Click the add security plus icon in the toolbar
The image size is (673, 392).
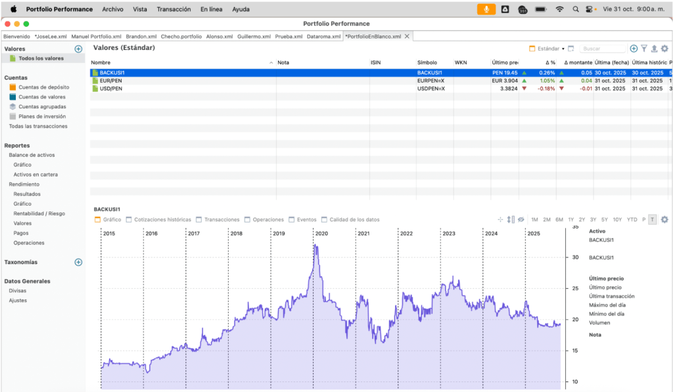point(634,49)
